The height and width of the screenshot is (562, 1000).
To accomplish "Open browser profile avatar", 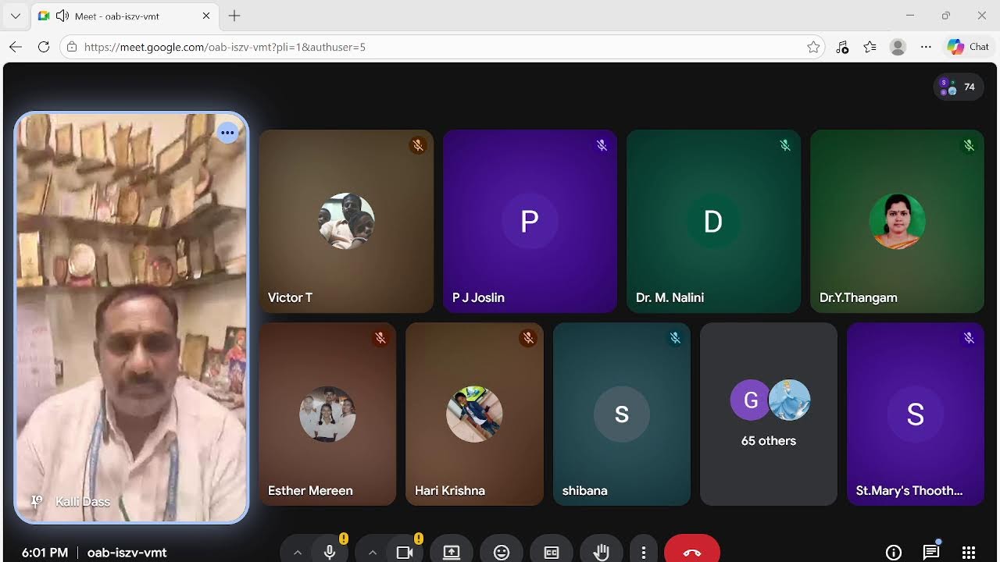I will [x=898, y=47].
